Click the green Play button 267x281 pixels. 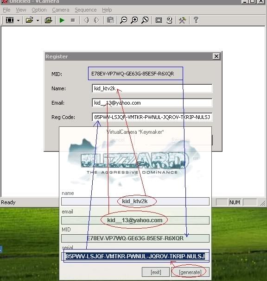pyautogui.click(x=62, y=20)
